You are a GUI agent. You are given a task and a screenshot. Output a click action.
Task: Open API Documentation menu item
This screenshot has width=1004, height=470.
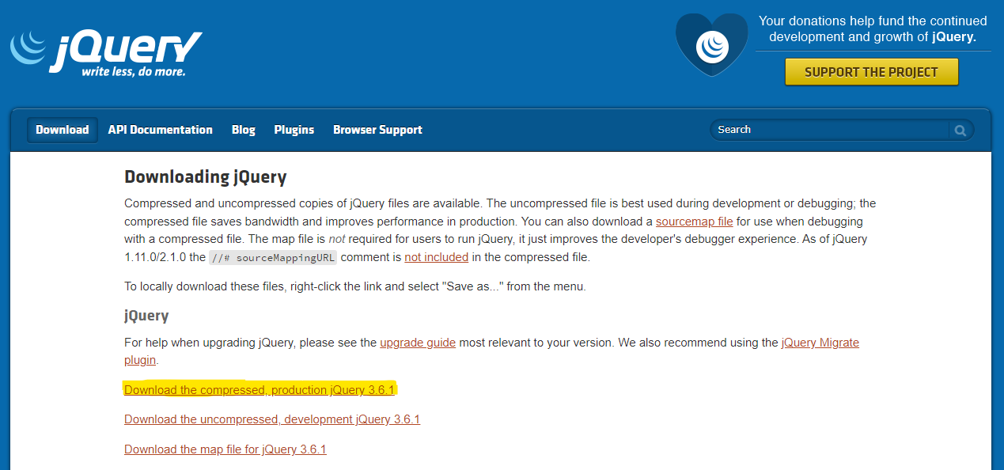point(161,130)
